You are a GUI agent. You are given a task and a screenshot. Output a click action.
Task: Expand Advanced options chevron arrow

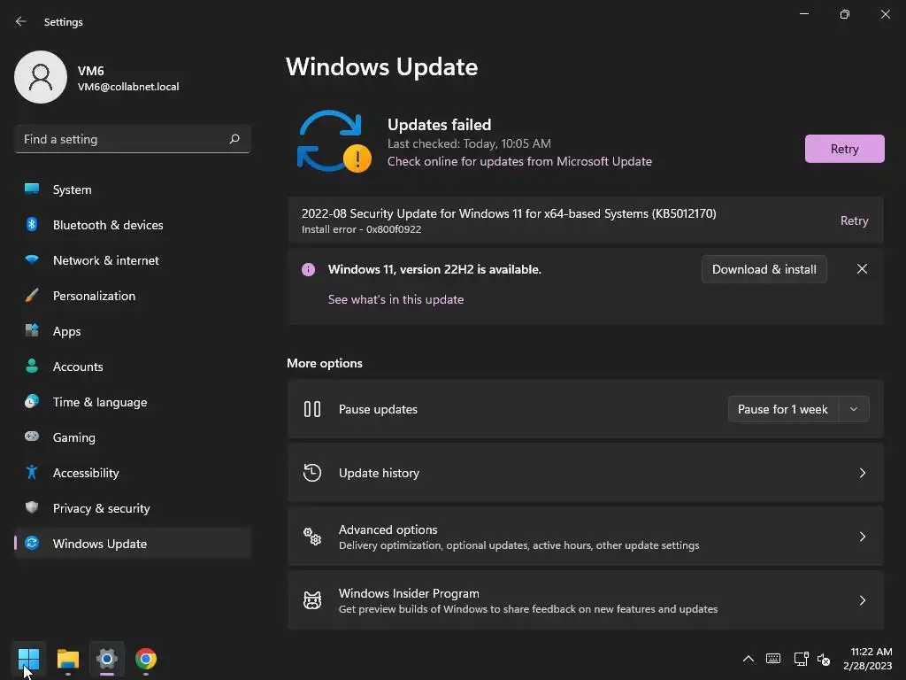point(862,537)
